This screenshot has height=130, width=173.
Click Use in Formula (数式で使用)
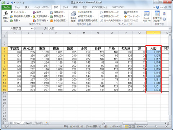pos(85,16)
